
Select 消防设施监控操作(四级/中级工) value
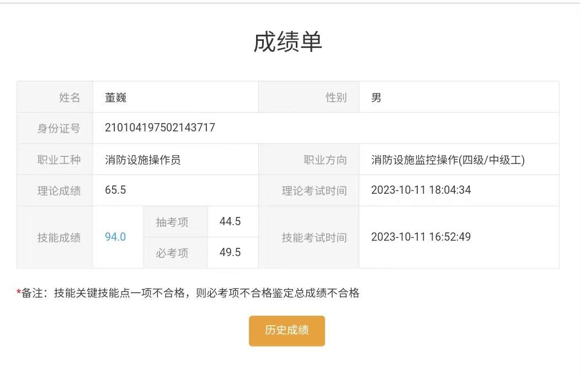coord(448,160)
